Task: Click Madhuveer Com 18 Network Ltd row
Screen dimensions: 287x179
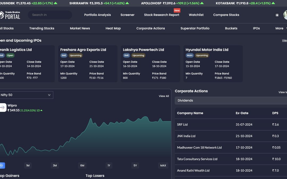Action: [x=231, y=148]
